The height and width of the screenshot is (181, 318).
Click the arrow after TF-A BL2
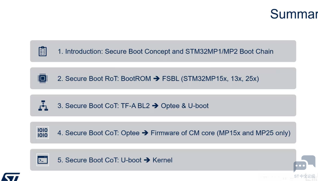[155, 106]
